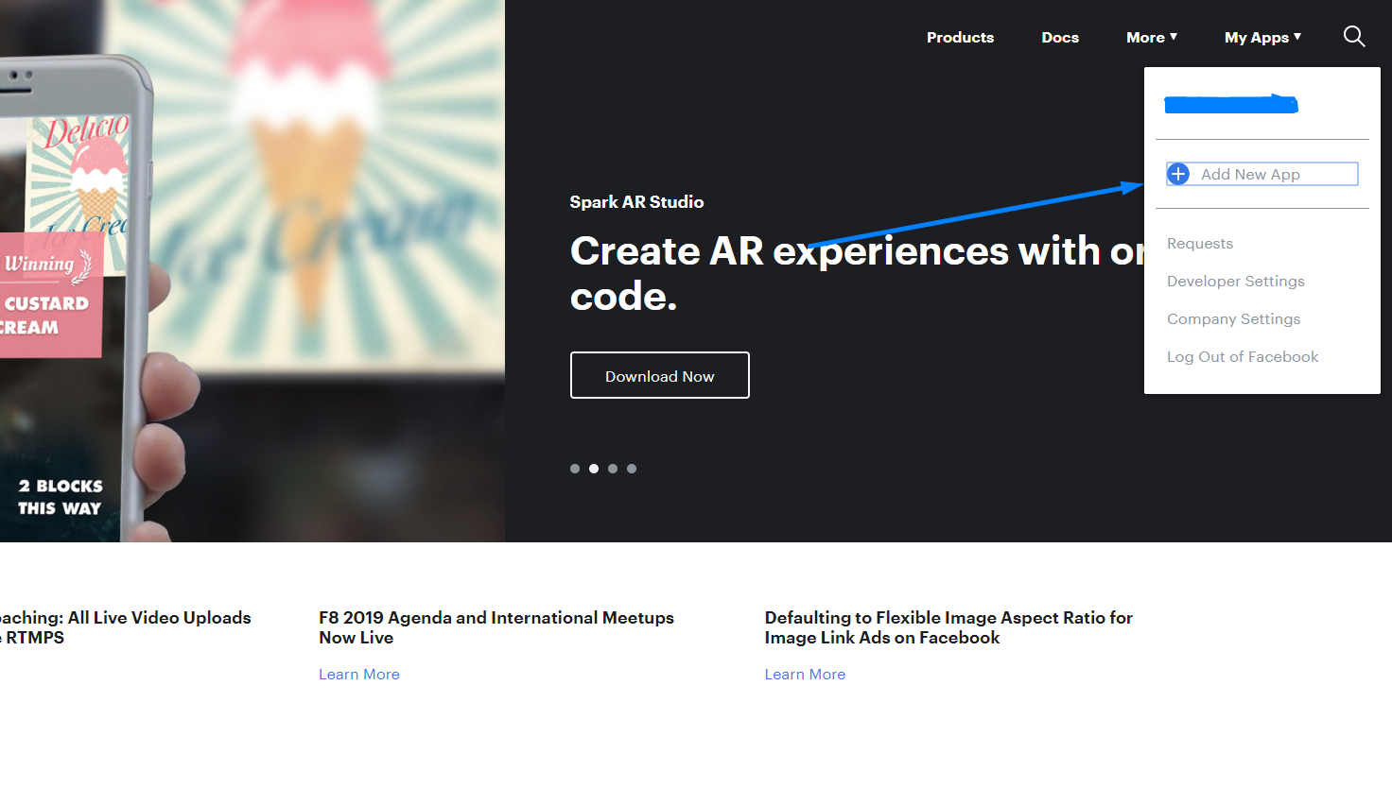
Task: Expand the More dropdown
Action: (x=1152, y=38)
